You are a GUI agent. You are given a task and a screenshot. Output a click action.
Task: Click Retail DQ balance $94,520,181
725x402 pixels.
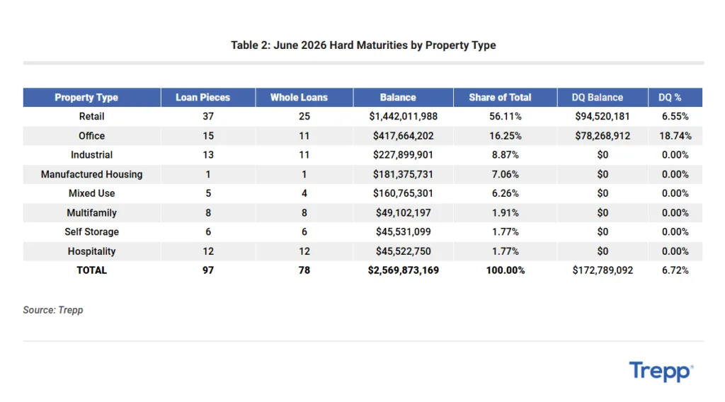(x=603, y=117)
